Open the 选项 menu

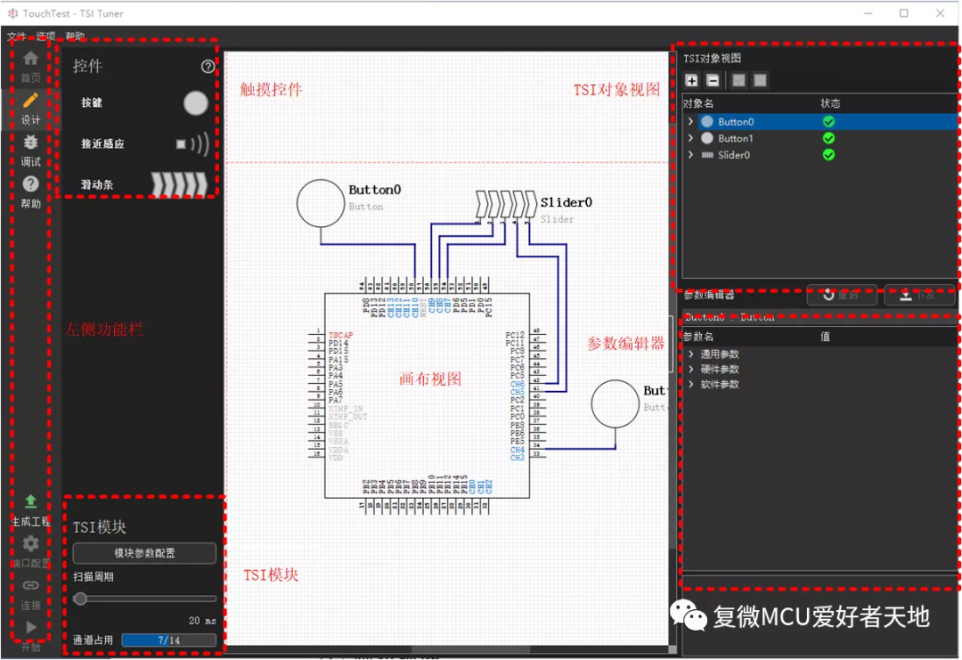coord(45,37)
